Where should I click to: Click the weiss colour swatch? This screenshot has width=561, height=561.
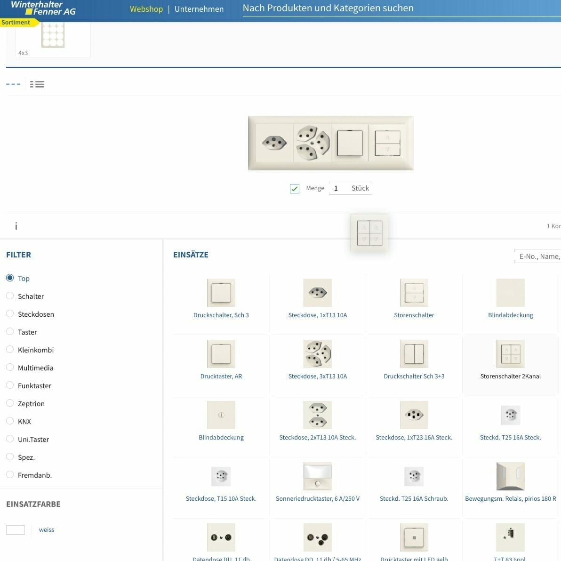tap(16, 530)
